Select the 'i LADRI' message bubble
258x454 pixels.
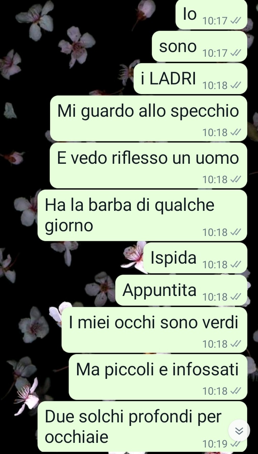click(x=191, y=79)
